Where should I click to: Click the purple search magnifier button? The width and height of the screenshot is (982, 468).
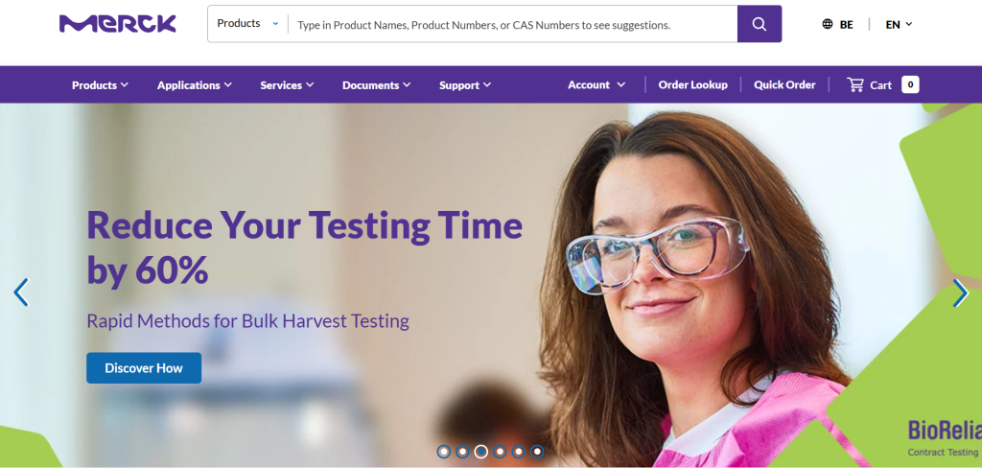tap(760, 24)
